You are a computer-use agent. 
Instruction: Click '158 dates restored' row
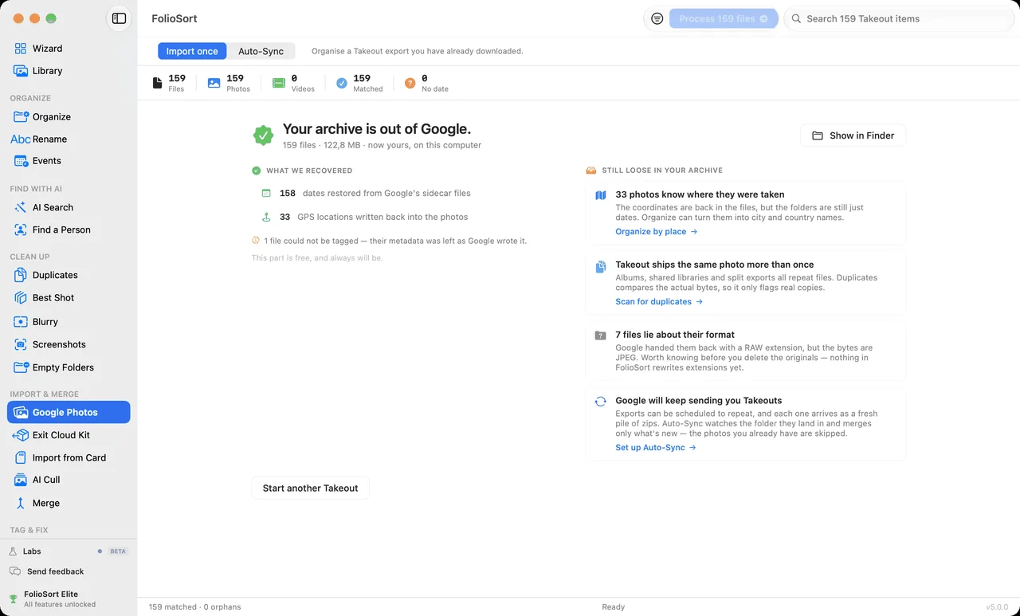pos(367,193)
